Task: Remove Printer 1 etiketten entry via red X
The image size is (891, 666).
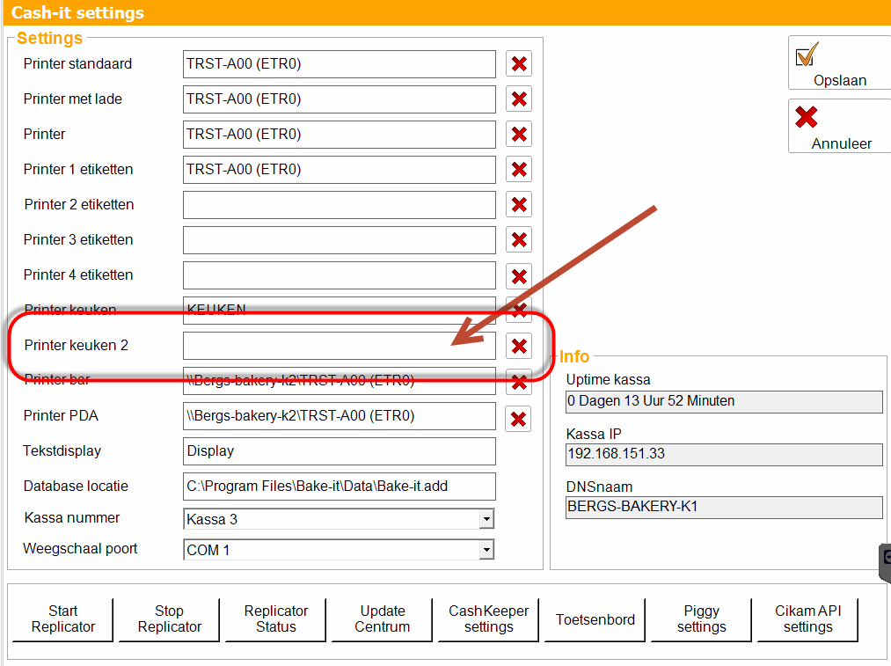Action: (518, 169)
